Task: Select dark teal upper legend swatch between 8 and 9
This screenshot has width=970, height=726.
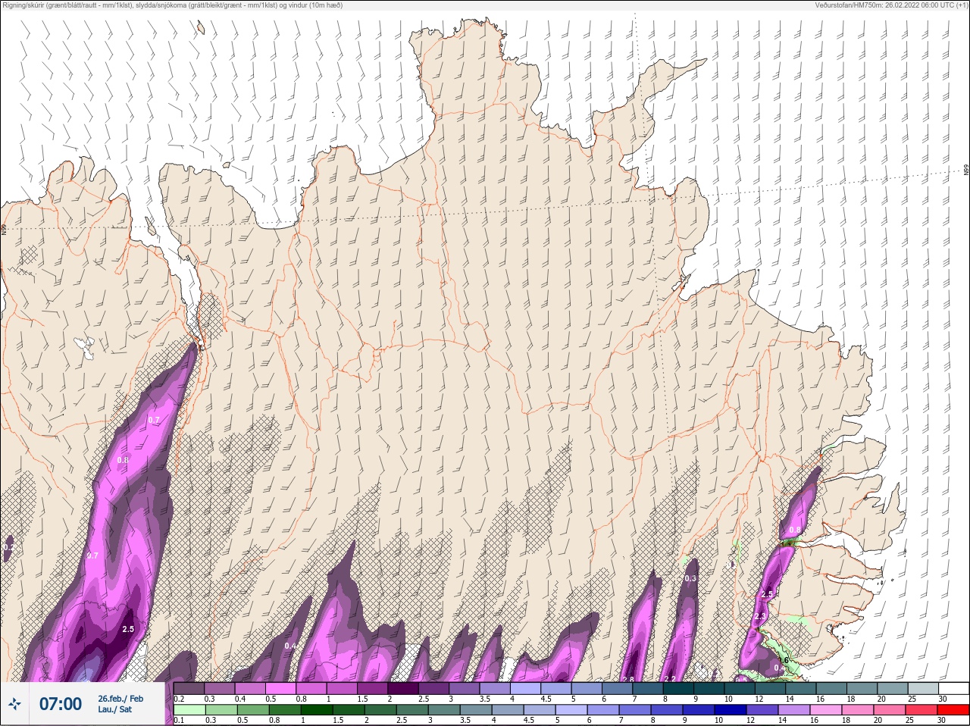Action: (x=678, y=688)
